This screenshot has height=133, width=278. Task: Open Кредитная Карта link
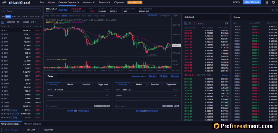(139, 76)
